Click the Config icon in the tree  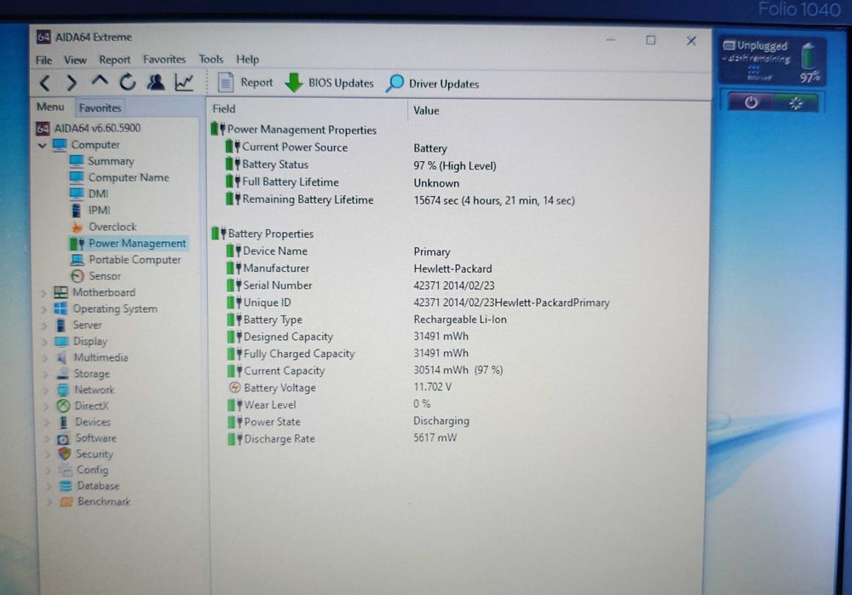[x=66, y=470]
